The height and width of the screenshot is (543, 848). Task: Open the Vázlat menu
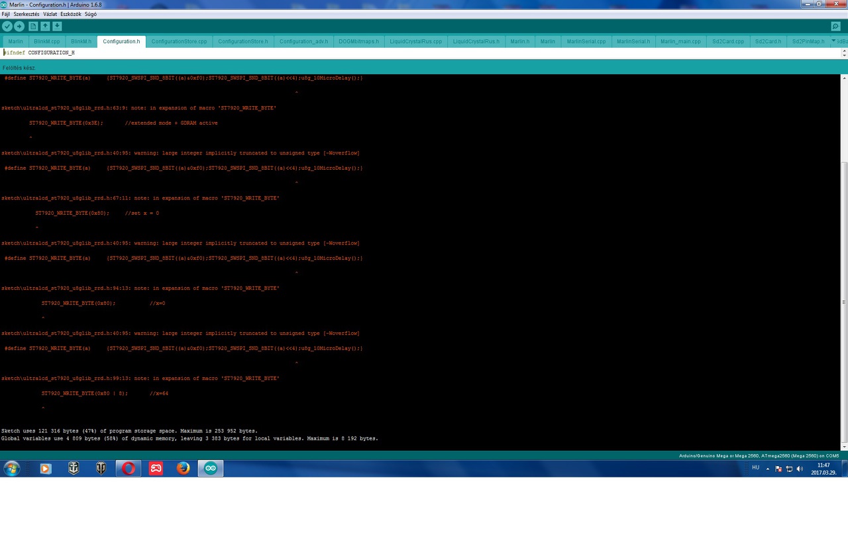coord(50,14)
